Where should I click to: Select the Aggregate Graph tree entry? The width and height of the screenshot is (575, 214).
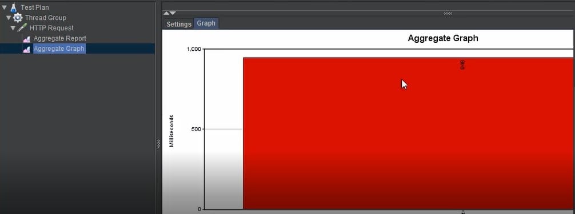(x=59, y=49)
